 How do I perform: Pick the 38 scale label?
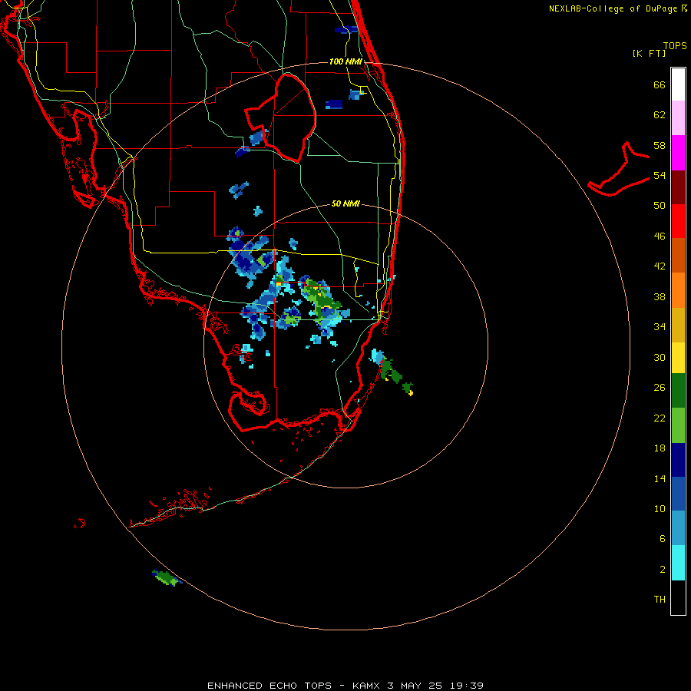[x=660, y=296]
